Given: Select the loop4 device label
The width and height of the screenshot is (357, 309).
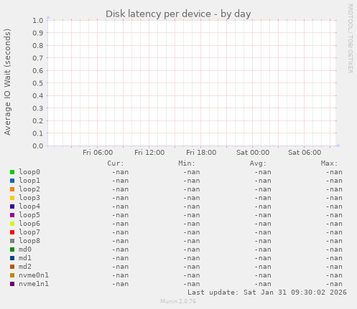Looking at the screenshot, I should (x=29, y=206).
